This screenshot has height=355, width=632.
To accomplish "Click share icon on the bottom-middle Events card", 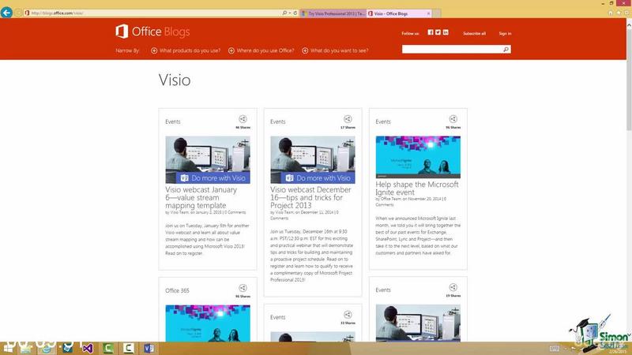I will point(348,314).
